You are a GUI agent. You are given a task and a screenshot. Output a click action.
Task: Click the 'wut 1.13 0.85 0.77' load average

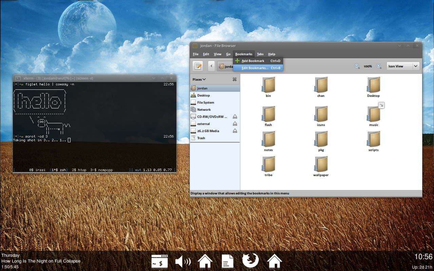[x=154, y=170]
